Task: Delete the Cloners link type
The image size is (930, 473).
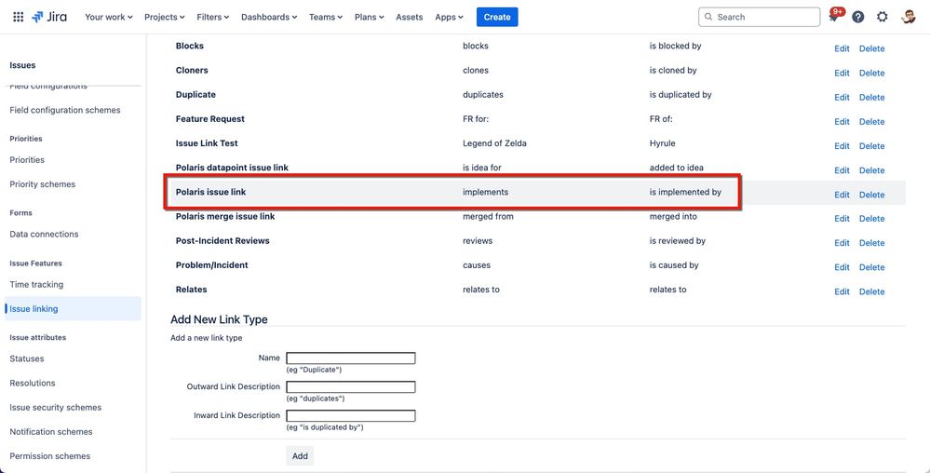Action: pos(872,73)
